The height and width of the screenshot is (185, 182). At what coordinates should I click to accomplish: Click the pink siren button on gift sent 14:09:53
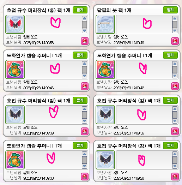pos(85,41)
